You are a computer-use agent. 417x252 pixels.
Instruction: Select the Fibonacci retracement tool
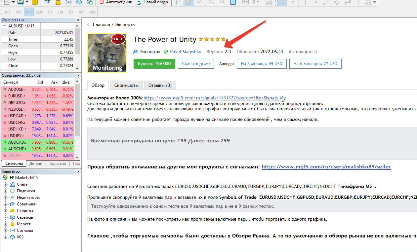348,2
